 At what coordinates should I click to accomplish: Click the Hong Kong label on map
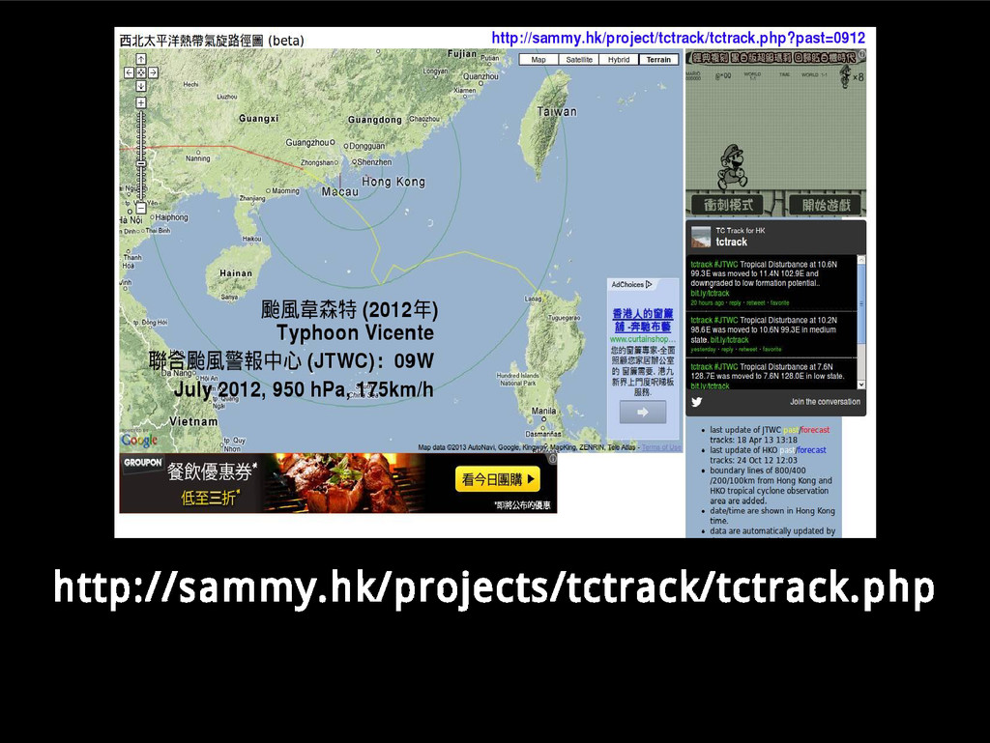[393, 182]
